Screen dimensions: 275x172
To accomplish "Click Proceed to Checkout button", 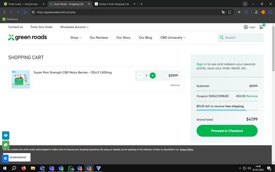I will point(227,131).
